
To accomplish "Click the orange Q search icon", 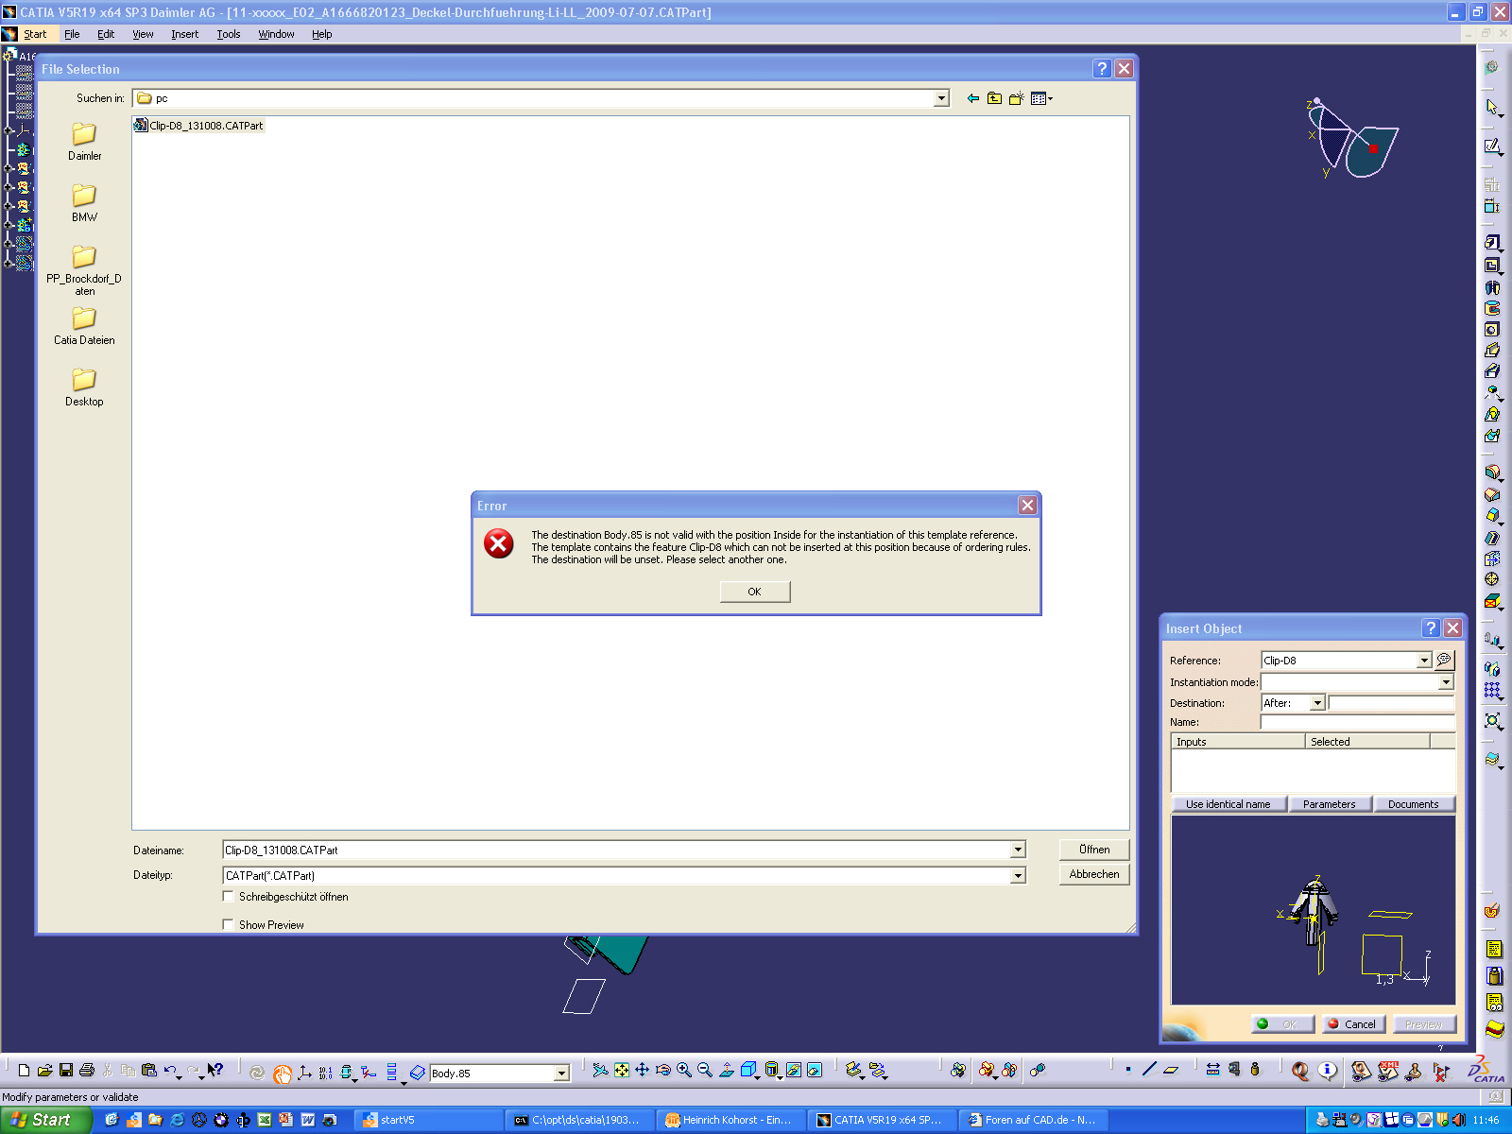I will [1301, 1071].
